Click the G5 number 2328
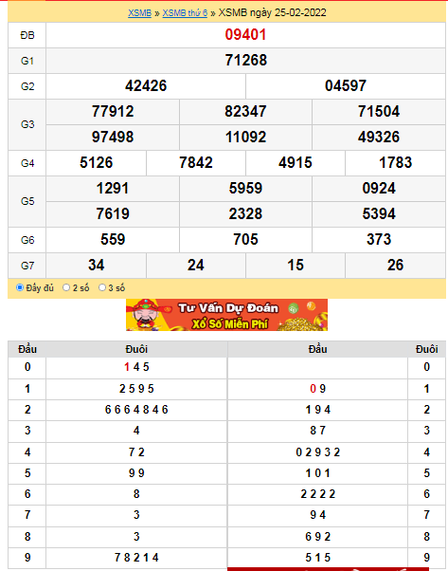The height and width of the screenshot is (571, 448). 245,213
